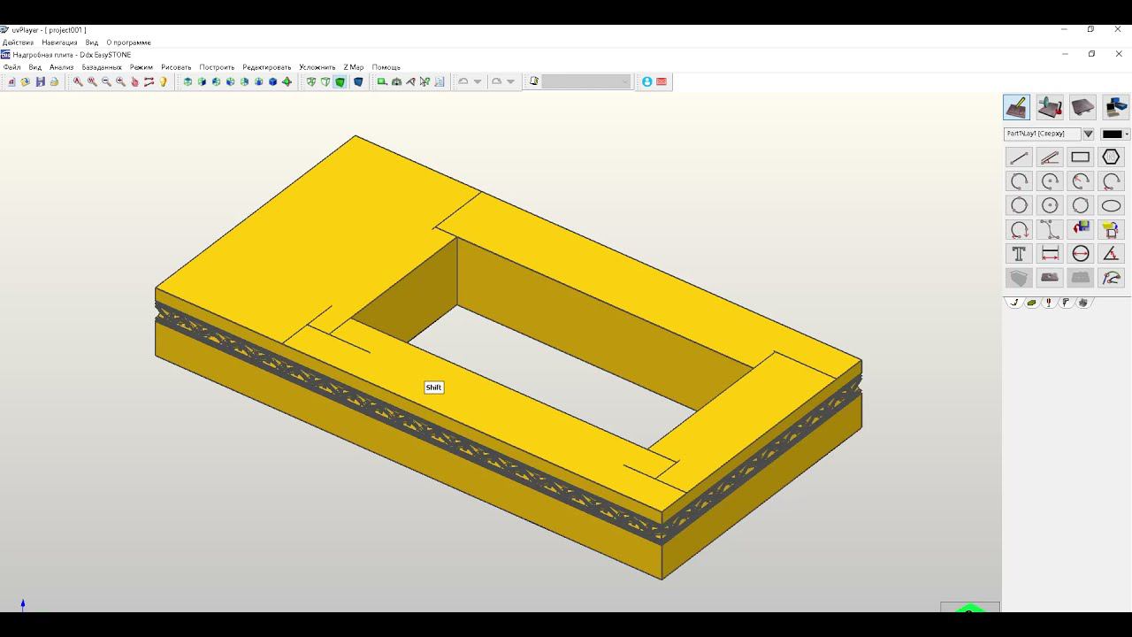Select the S-curve spline tool

point(1050,230)
